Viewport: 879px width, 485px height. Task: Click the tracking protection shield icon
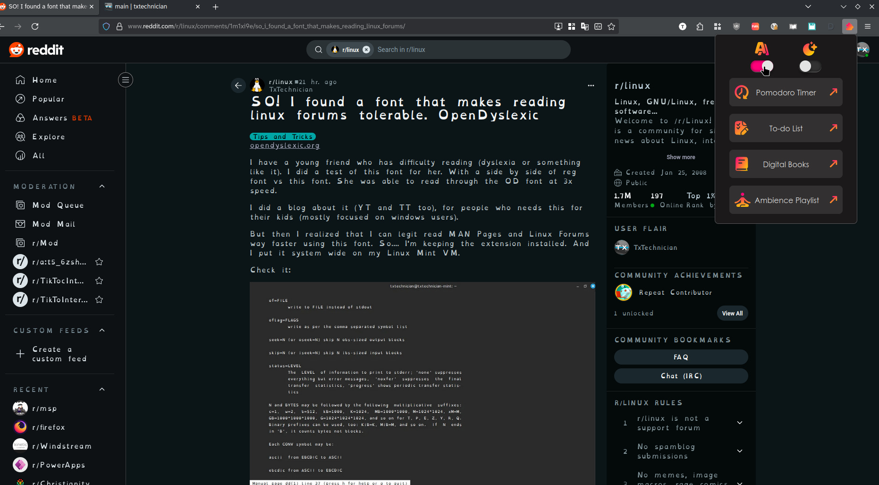106,26
